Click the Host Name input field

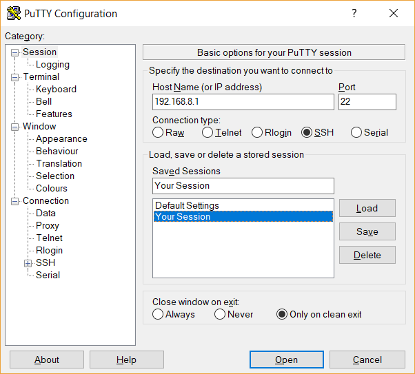point(243,102)
